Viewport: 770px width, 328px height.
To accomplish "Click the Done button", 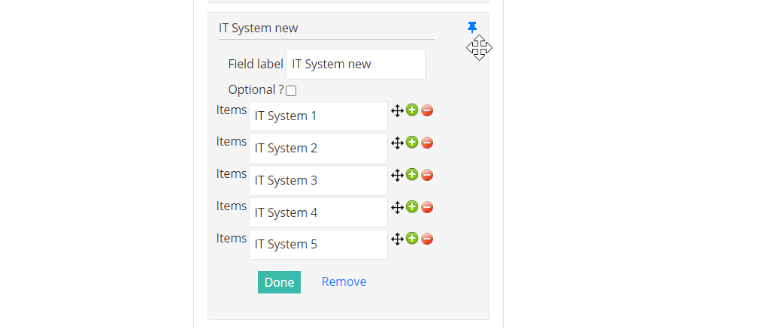I will (x=280, y=282).
